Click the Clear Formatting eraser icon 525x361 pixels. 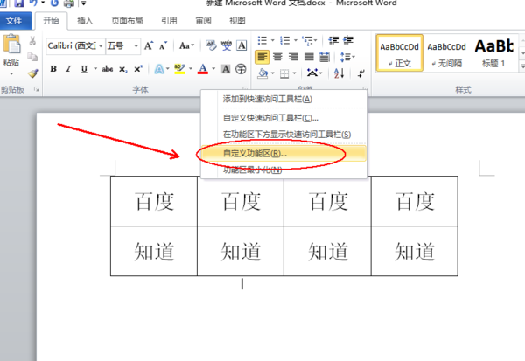tap(211, 45)
